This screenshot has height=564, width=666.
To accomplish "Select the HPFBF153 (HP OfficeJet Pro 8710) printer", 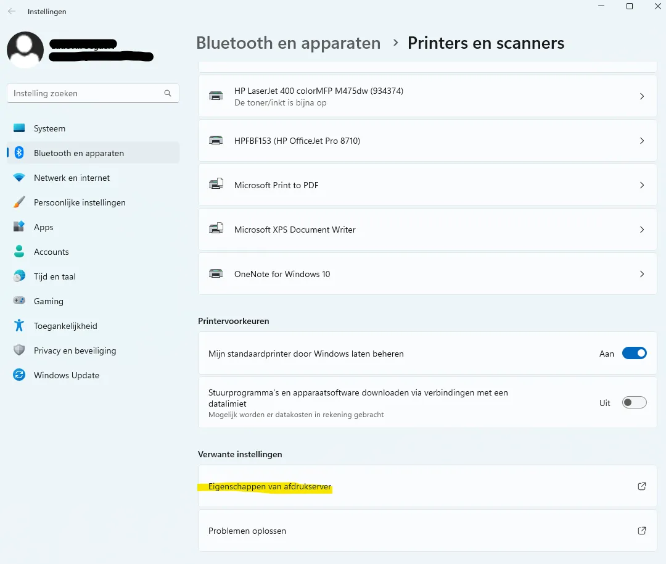I will coord(427,141).
